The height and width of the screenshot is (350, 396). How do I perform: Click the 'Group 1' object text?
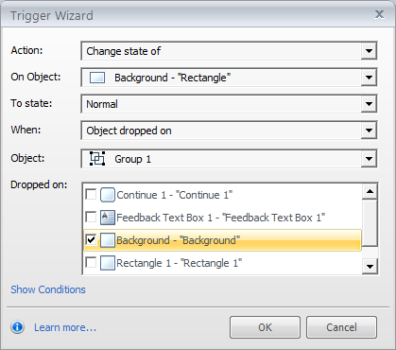pos(132,159)
